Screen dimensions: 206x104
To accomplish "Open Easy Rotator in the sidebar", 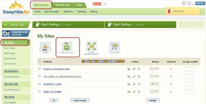I will pos(10,103).
